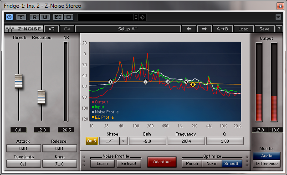287x175 pixels.
Task: Click the Frequency value field 2074
Action: (x=186, y=141)
